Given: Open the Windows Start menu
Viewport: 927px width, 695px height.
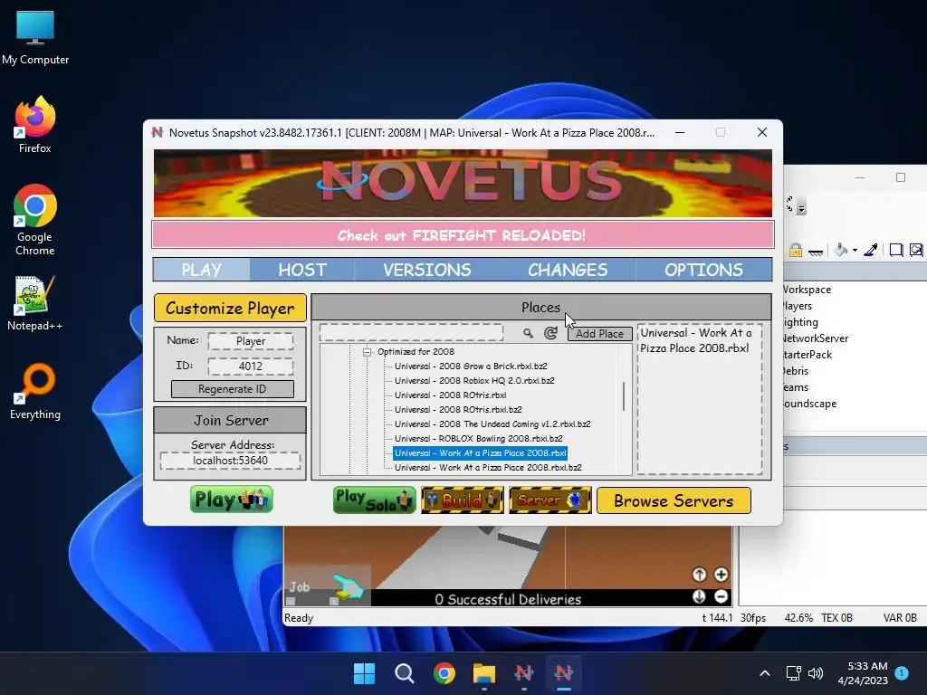Looking at the screenshot, I should [364, 673].
